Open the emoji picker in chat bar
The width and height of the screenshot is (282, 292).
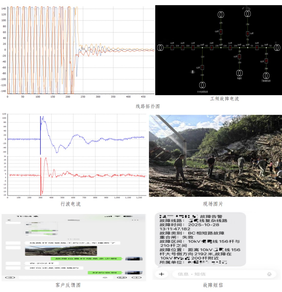click(x=122, y=277)
